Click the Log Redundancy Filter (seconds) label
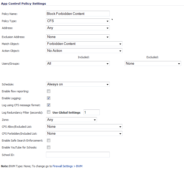Viewport: 184px width, 170px height. tap(22, 113)
